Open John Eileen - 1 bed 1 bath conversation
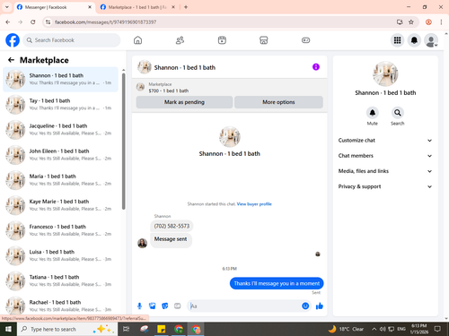The width and height of the screenshot is (449, 336). tap(60, 155)
